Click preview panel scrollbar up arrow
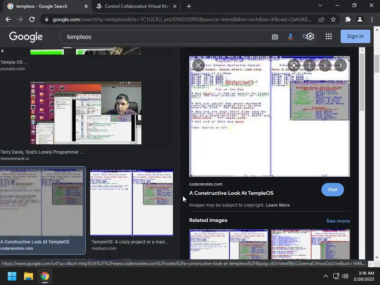This screenshot has width=380, height=285. click(x=362, y=50)
